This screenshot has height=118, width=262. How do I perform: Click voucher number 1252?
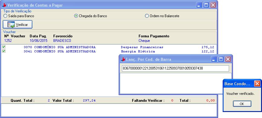point(8,41)
